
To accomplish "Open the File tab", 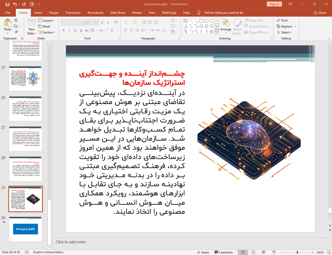I will (x=8, y=12).
